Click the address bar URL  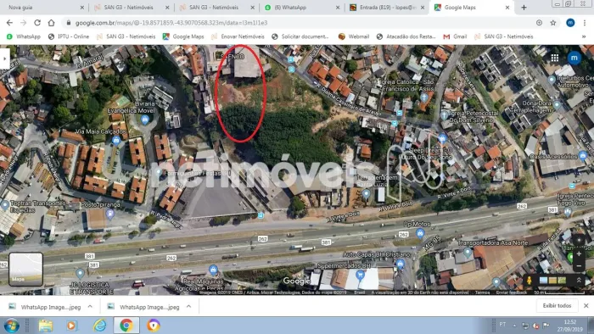coord(171,23)
